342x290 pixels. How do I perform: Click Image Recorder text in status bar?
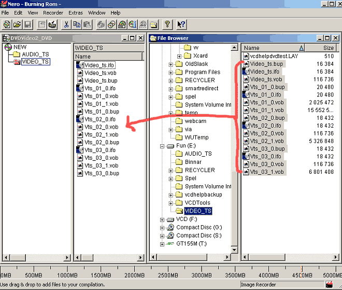click(258, 284)
